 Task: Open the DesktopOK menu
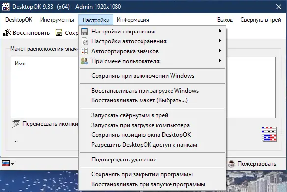coord(19,20)
